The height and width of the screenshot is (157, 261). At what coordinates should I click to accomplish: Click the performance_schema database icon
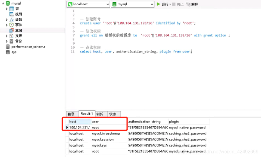[8, 47]
